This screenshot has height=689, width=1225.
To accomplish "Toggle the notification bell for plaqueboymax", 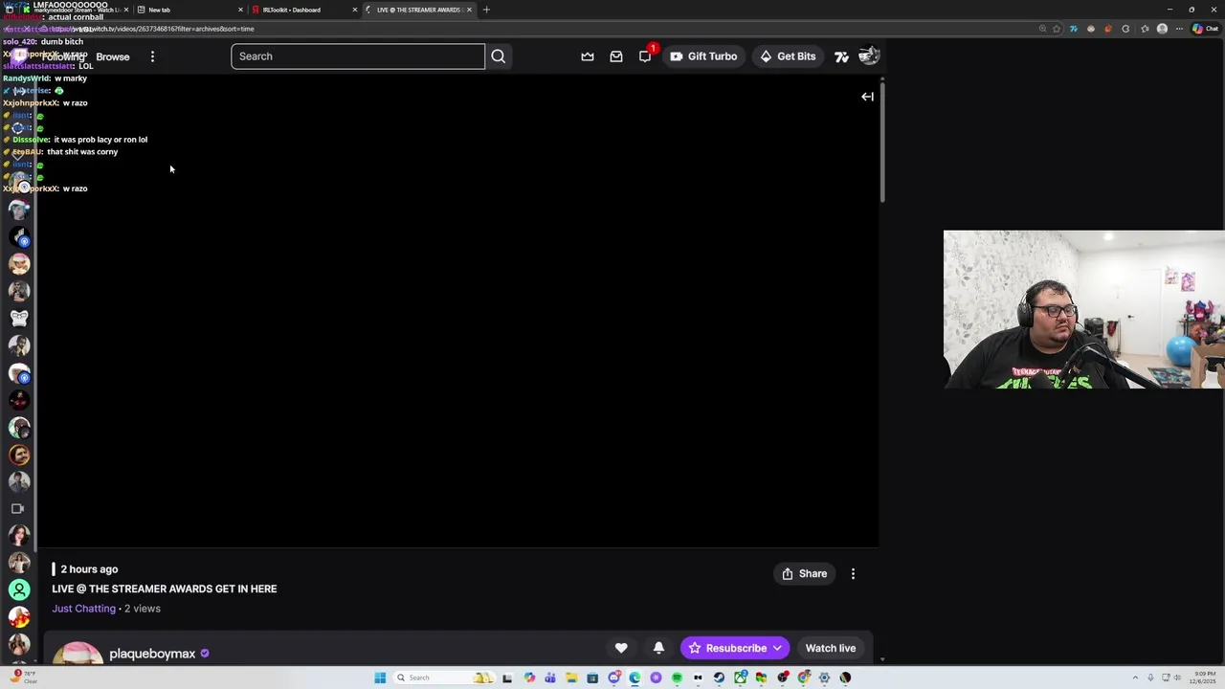I will click(x=658, y=648).
